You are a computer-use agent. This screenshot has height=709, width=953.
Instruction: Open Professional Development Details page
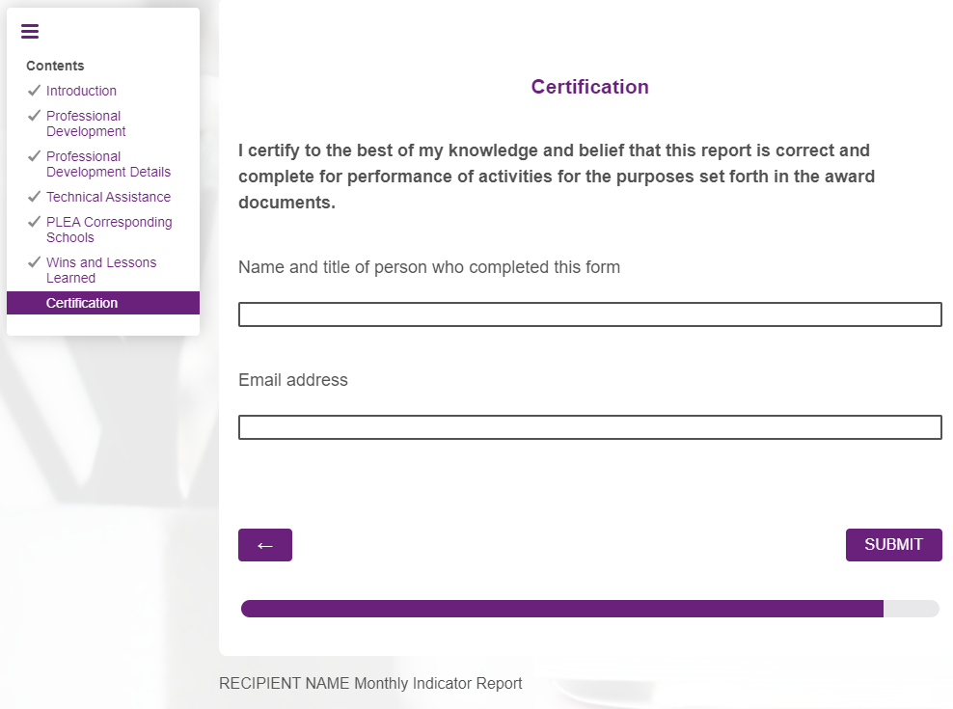pyautogui.click(x=108, y=164)
